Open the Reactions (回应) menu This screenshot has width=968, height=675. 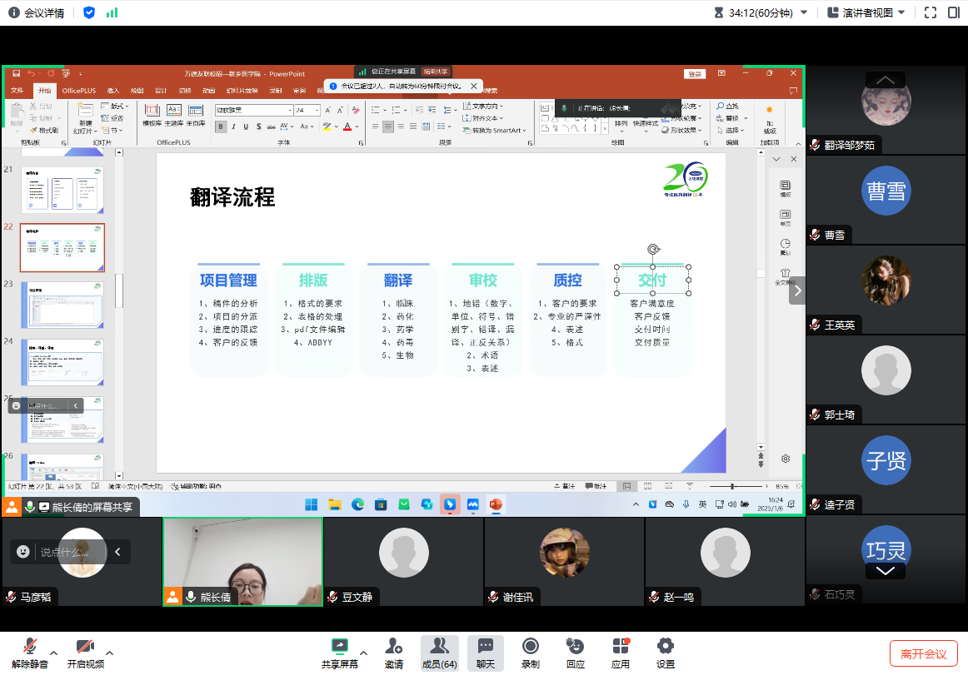pyautogui.click(x=575, y=653)
